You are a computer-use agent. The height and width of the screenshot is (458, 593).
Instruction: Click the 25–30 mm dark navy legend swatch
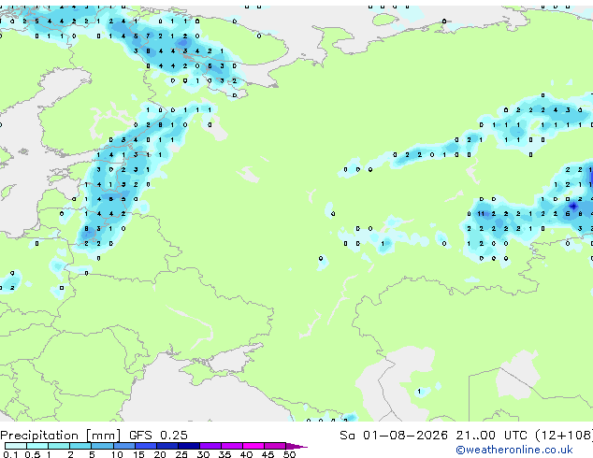pos(189,446)
